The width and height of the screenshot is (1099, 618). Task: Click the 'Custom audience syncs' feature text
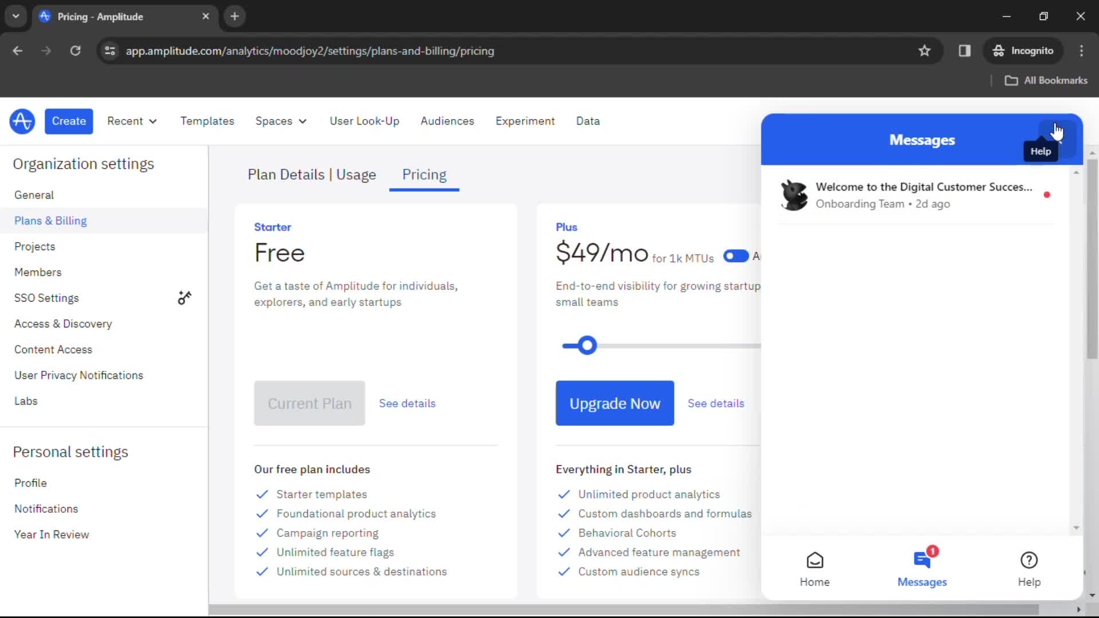point(639,572)
